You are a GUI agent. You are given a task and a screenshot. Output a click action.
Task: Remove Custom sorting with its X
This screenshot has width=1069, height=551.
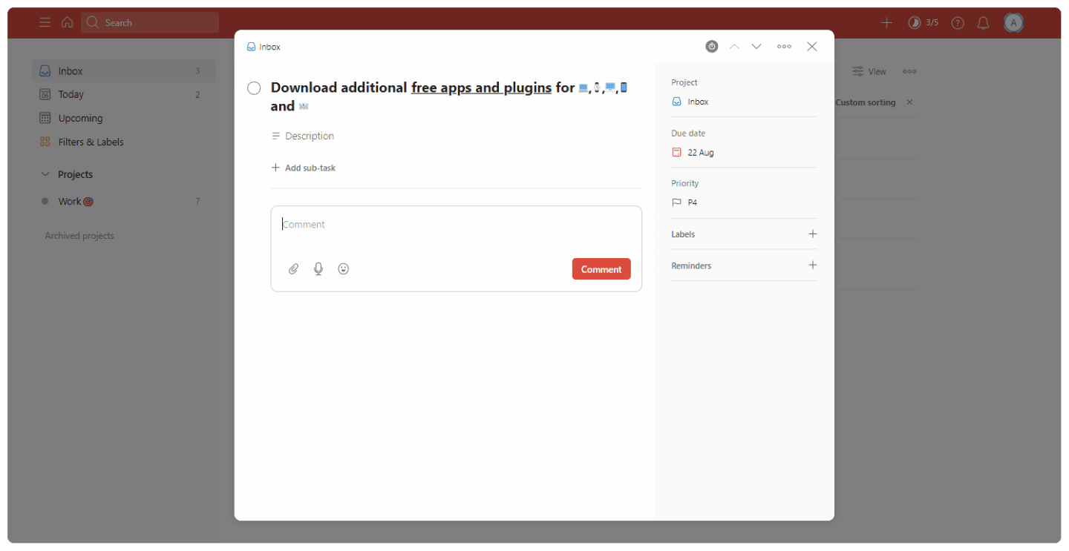click(909, 102)
